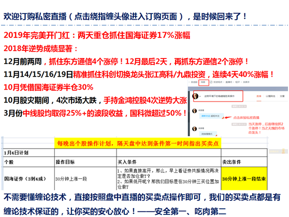Click the 1月4日计划 cell in the table
The width and height of the screenshot is (289, 217).
coord(29,153)
